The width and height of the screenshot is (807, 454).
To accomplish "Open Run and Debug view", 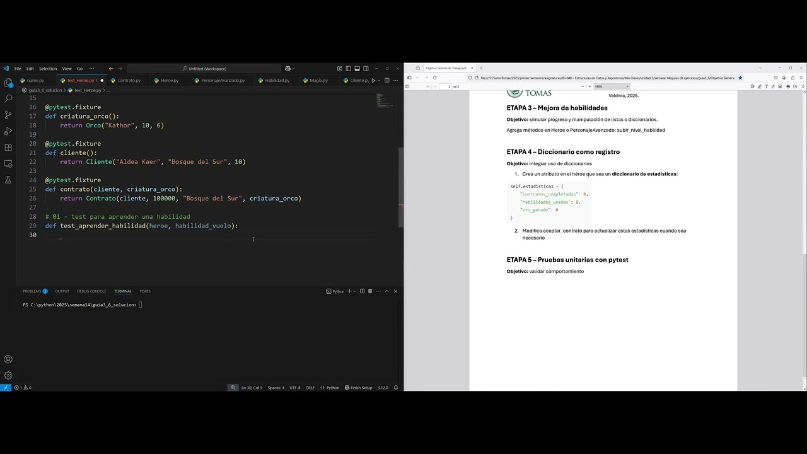I will pyautogui.click(x=8, y=131).
